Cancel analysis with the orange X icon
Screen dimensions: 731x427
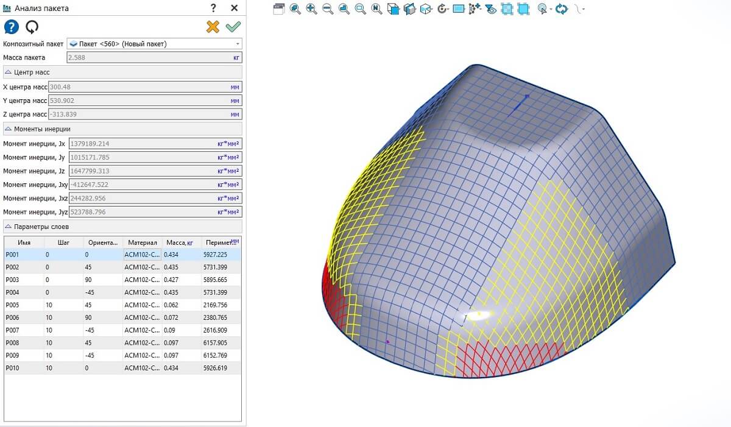[213, 26]
